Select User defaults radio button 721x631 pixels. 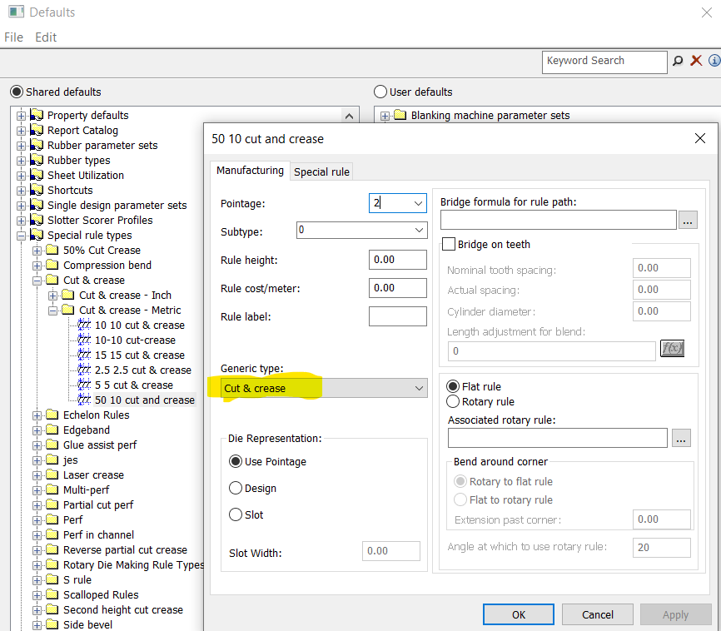[381, 92]
